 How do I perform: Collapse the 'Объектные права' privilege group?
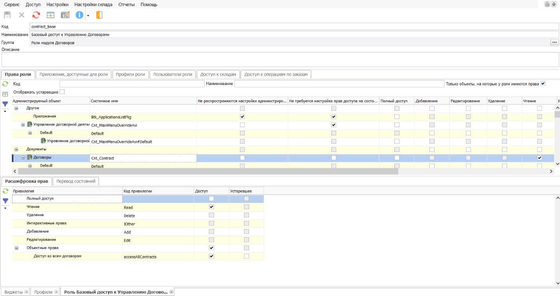pyautogui.click(x=17, y=248)
